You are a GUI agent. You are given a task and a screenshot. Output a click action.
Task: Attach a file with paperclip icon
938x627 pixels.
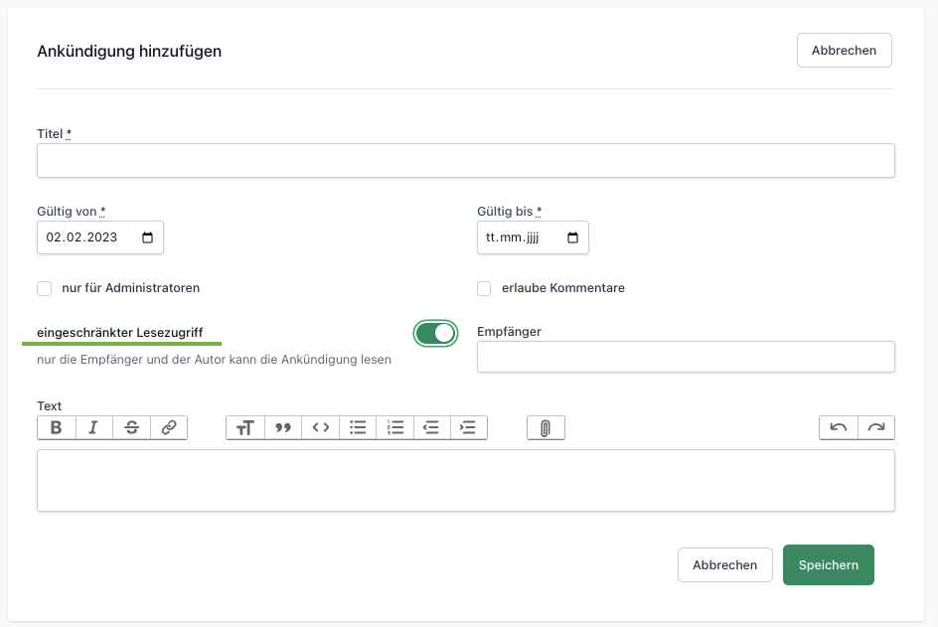point(546,428)
